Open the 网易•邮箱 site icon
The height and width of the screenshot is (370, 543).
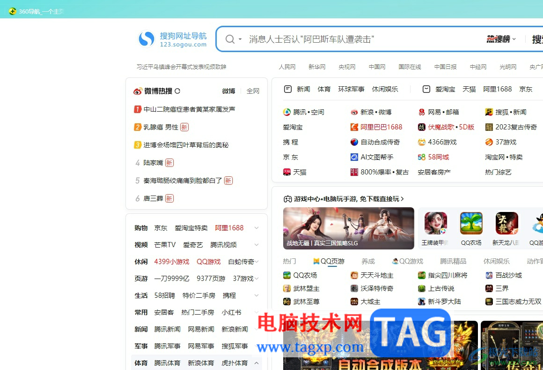pyautogui.click(x=421, y=112)
